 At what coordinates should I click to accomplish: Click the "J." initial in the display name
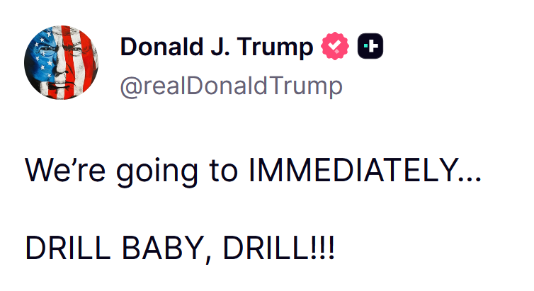click(x=226, y=47)
